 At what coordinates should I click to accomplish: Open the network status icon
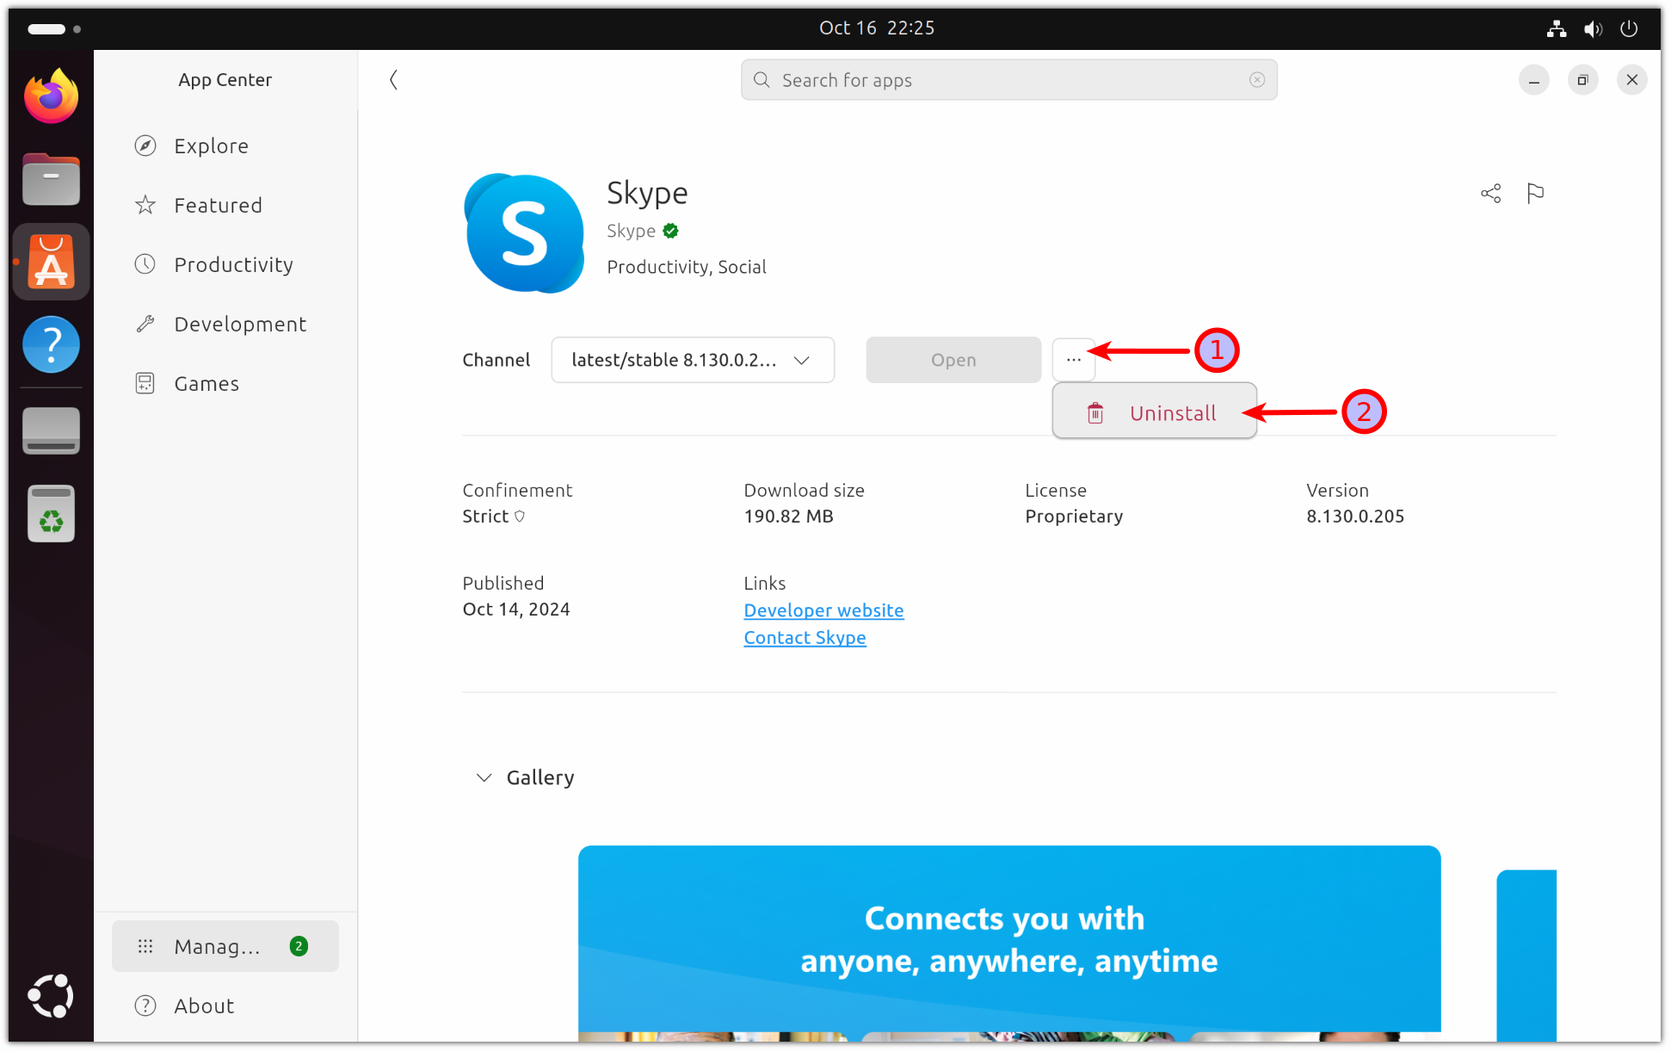1556,28
